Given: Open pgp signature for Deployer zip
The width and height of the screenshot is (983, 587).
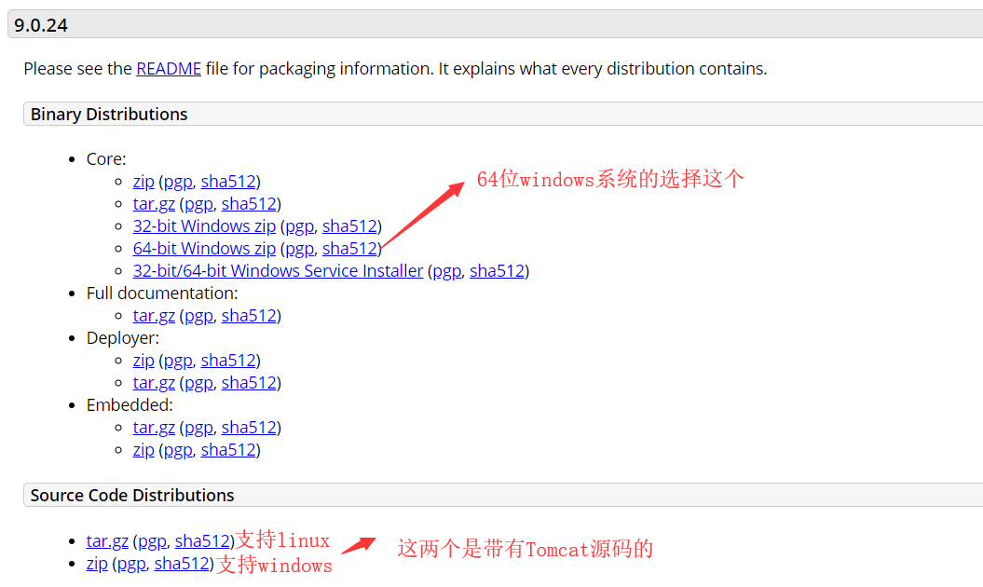Looking at the screenshot, I should 178,361.
